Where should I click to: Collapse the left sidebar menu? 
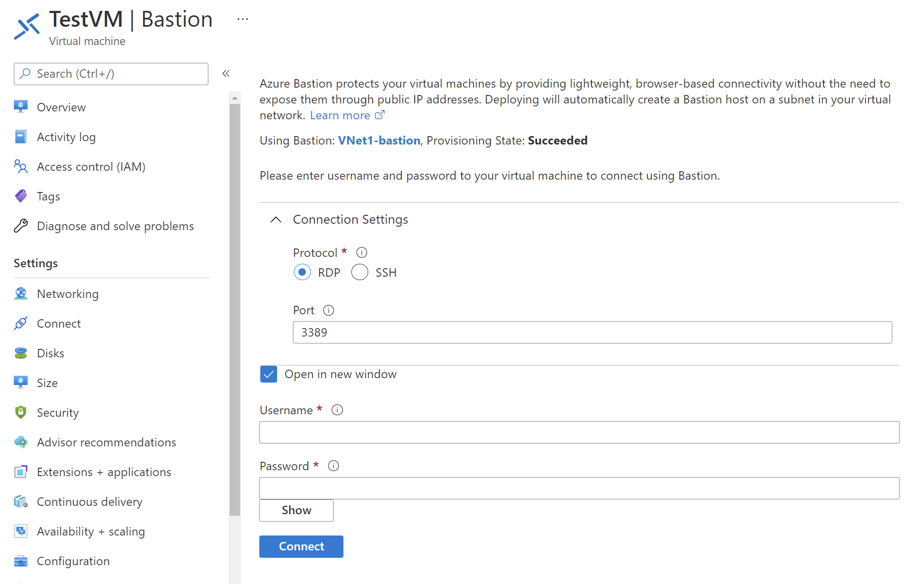226,74
